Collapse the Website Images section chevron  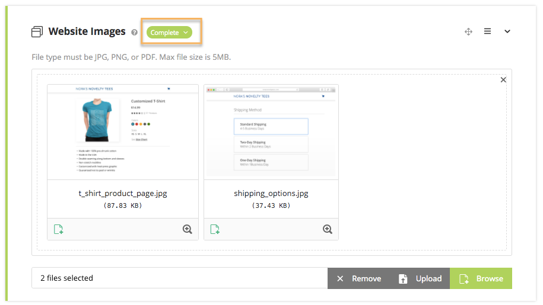click(507, 32)
